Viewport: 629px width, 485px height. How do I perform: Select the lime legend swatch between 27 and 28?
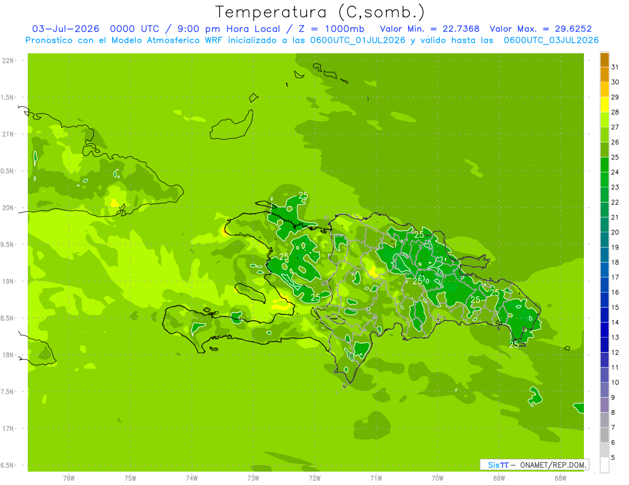coord(604,120)
